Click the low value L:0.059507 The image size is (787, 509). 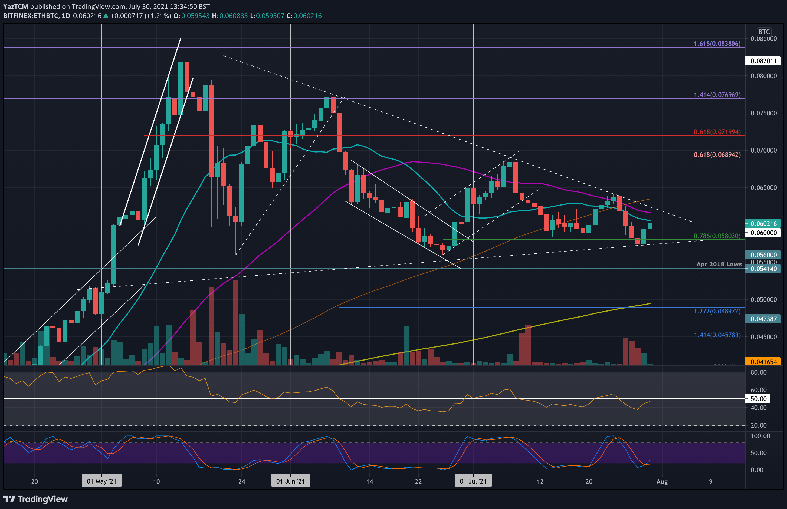267,16
